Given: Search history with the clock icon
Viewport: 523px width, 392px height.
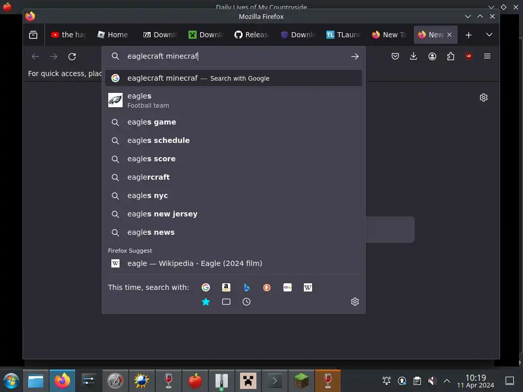Looking at the screenshot, I should (247, 302).
